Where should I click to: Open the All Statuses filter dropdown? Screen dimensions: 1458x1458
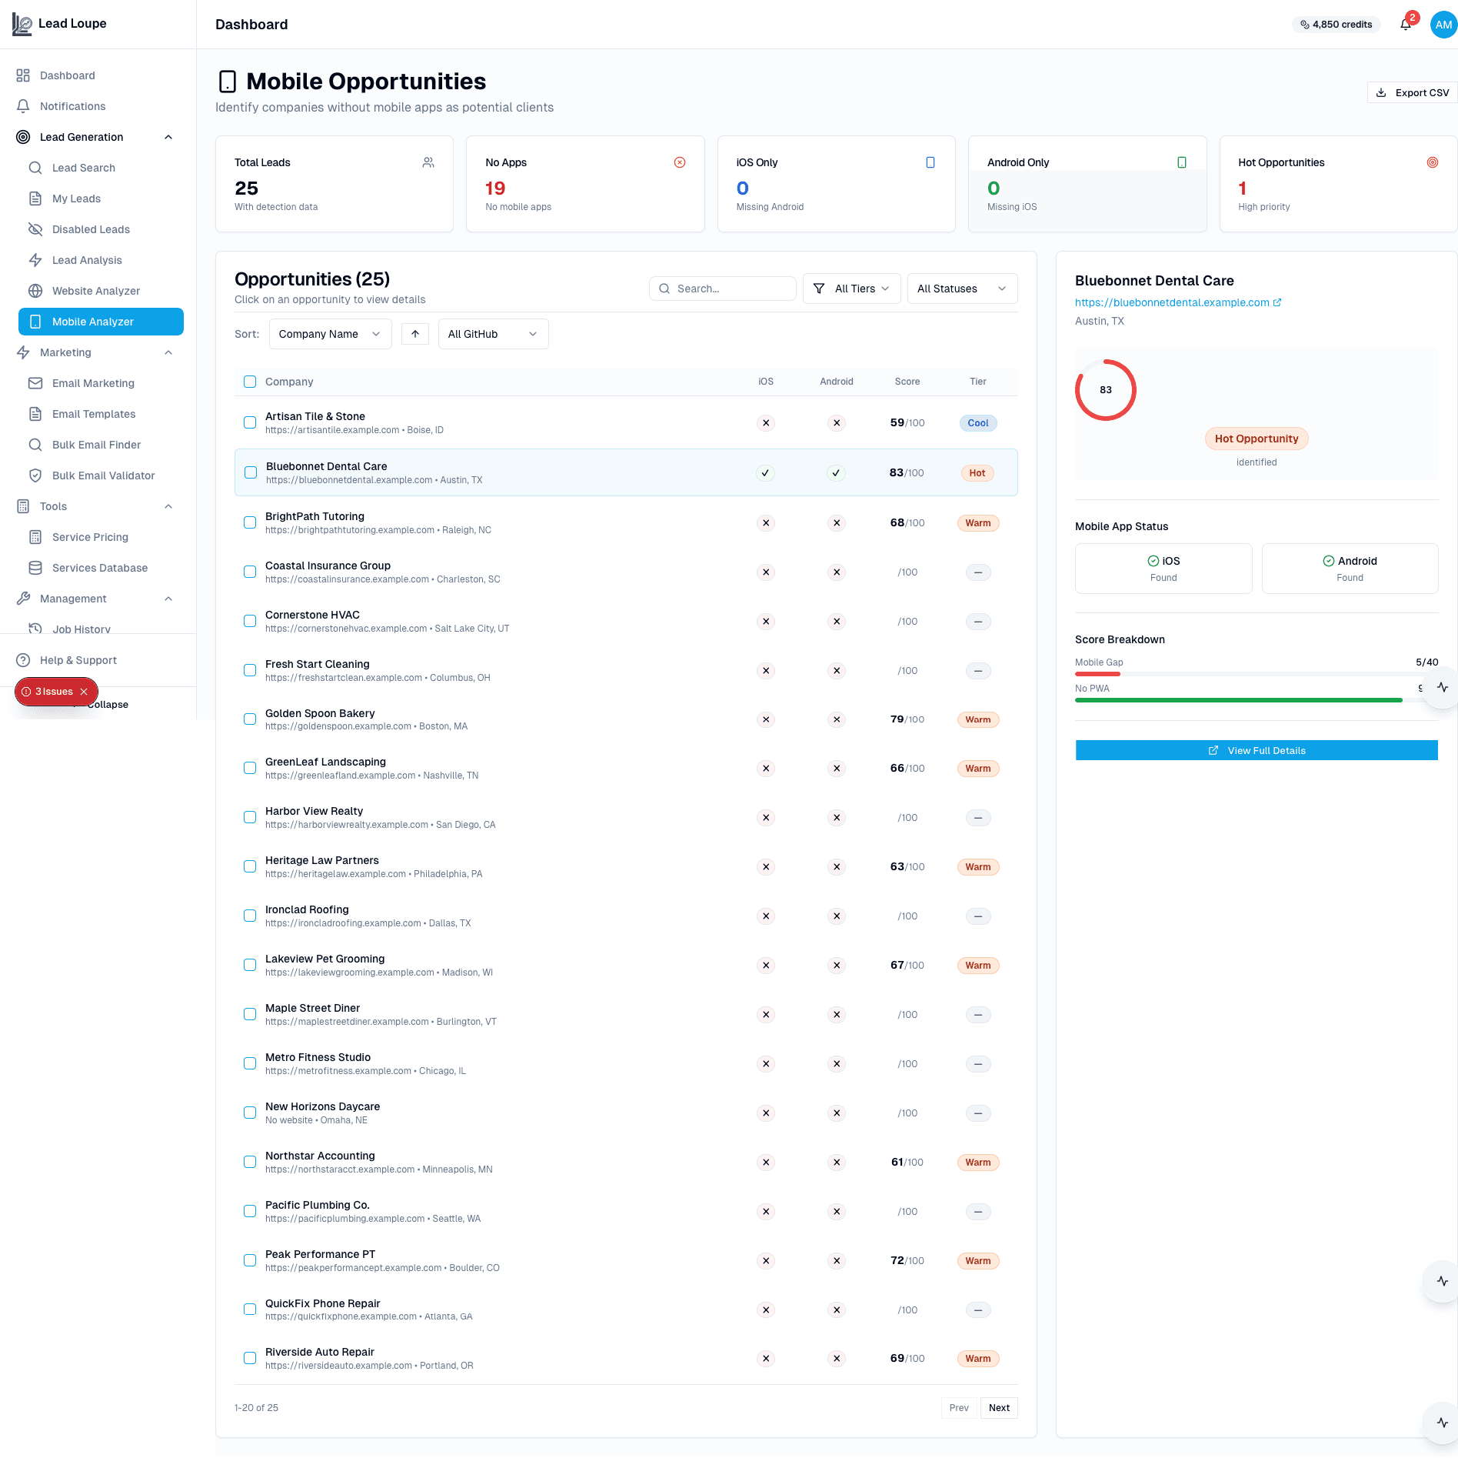(962, 289)
